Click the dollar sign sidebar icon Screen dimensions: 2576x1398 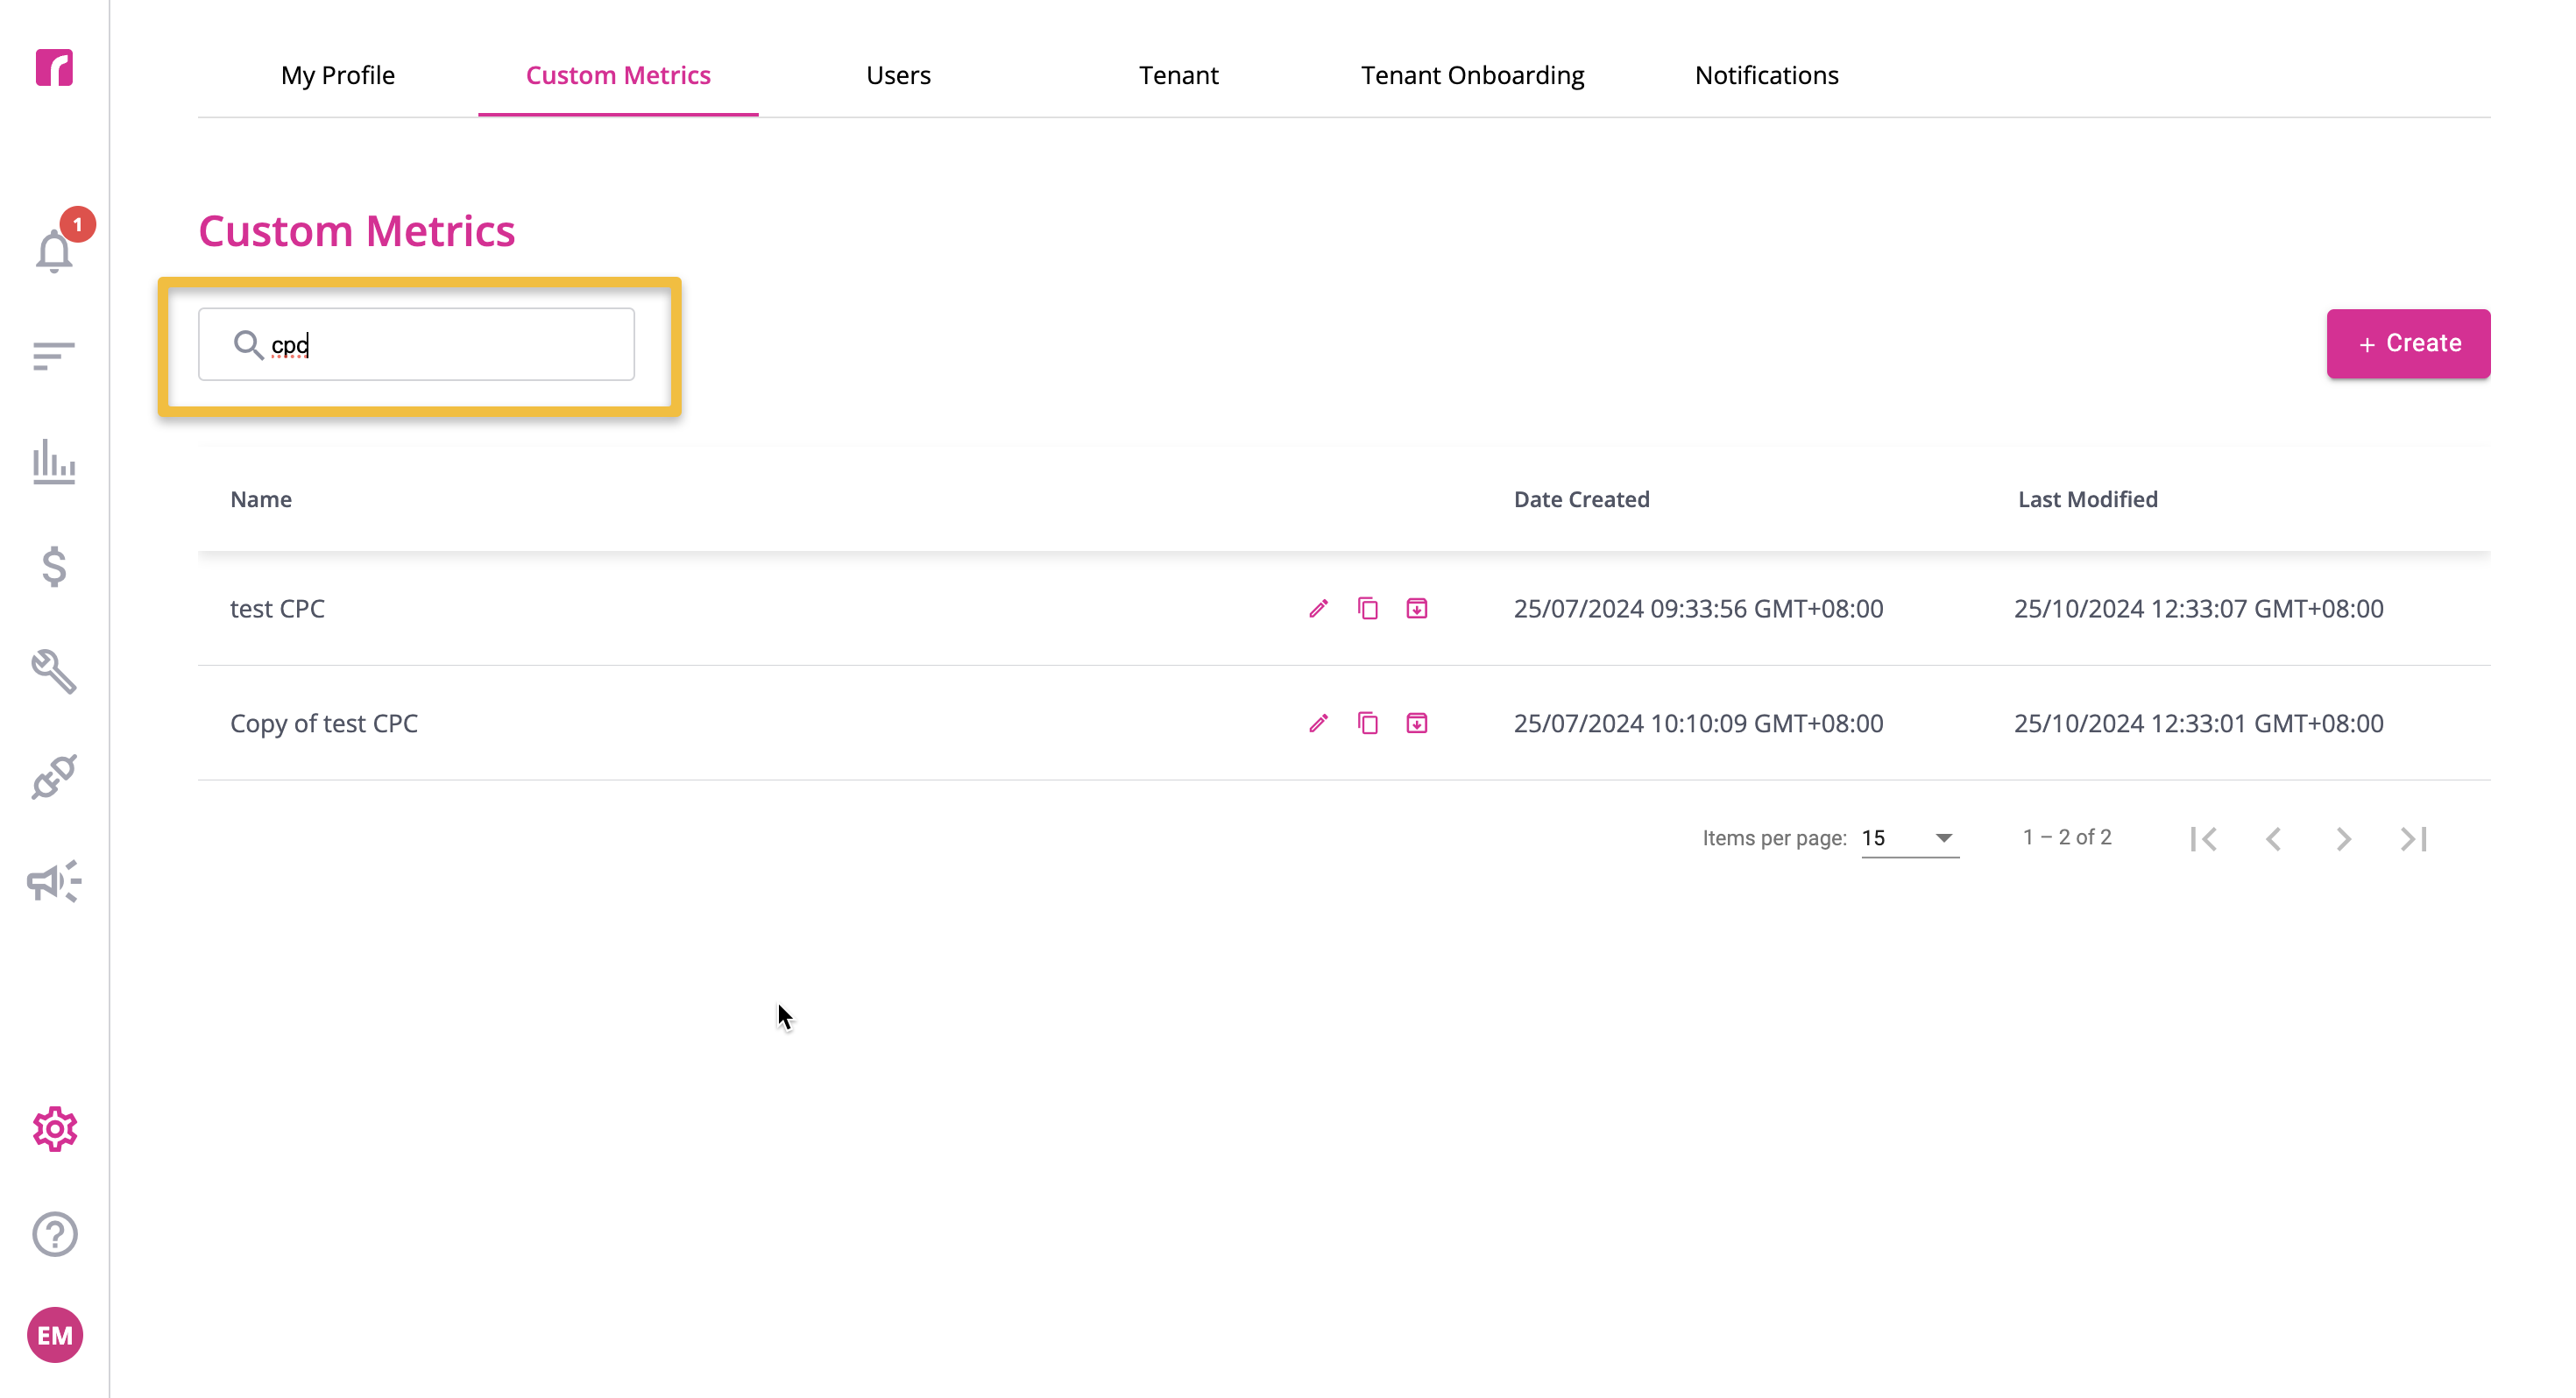click(54, 566)
